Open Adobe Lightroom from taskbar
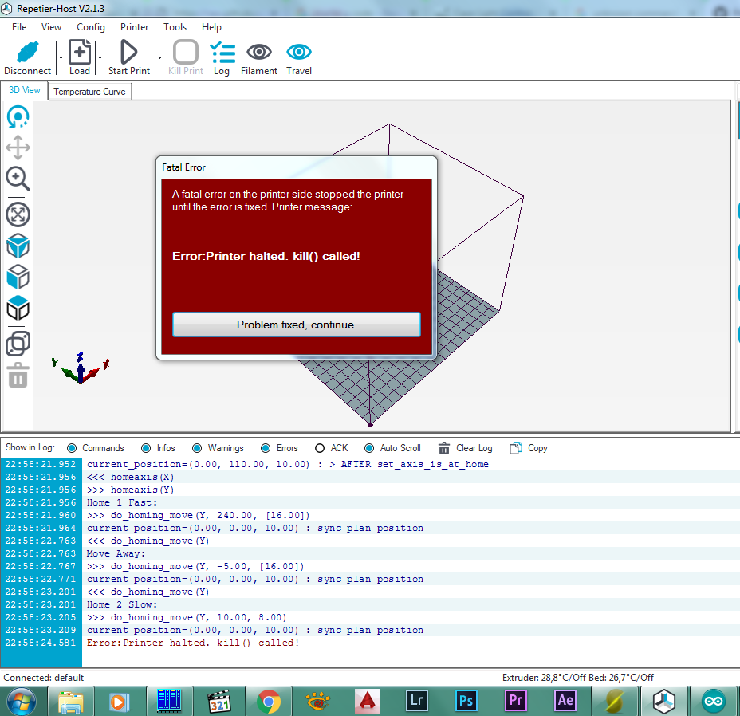Screen dimensions: 740x716 click(417, 702)
